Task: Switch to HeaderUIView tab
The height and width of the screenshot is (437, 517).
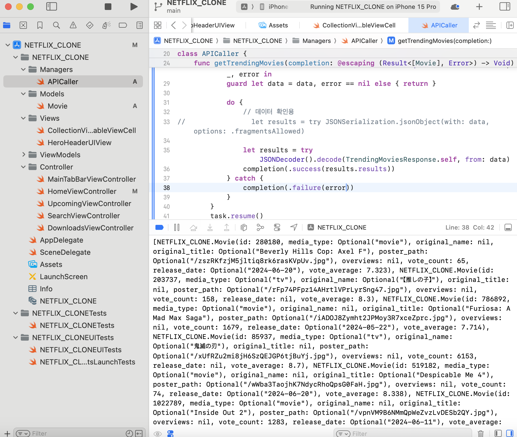Action: (213, 25)
